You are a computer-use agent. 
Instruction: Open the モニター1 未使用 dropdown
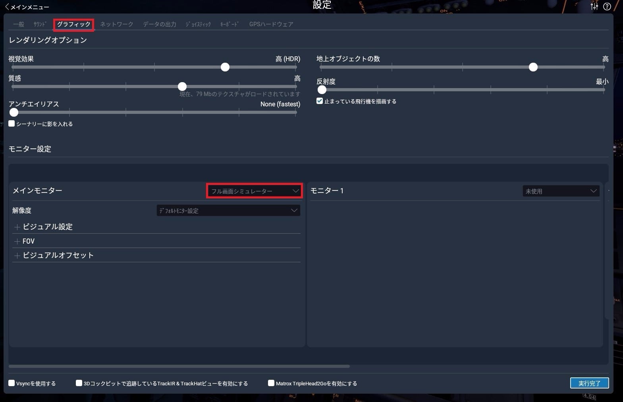tap(561, 191)
